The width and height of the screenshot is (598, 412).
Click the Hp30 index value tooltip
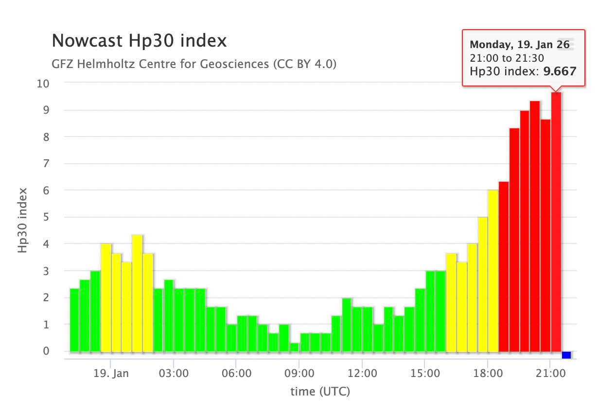pos(523,71)
